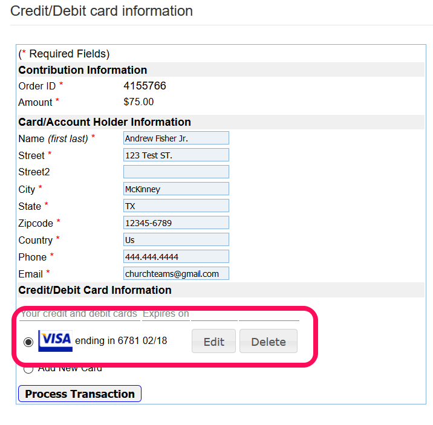Click the Your credit and debit cards header
This screenshot has height=425, width=433.
pyautogui.click(x=79, y=314)
